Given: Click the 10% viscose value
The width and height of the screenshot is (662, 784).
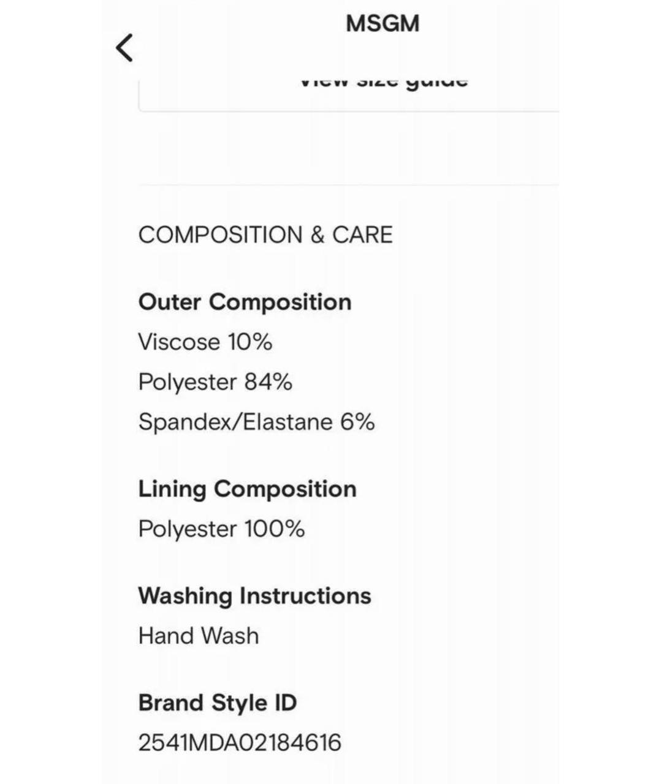Looking at the screenshot, I should [250, 342].
